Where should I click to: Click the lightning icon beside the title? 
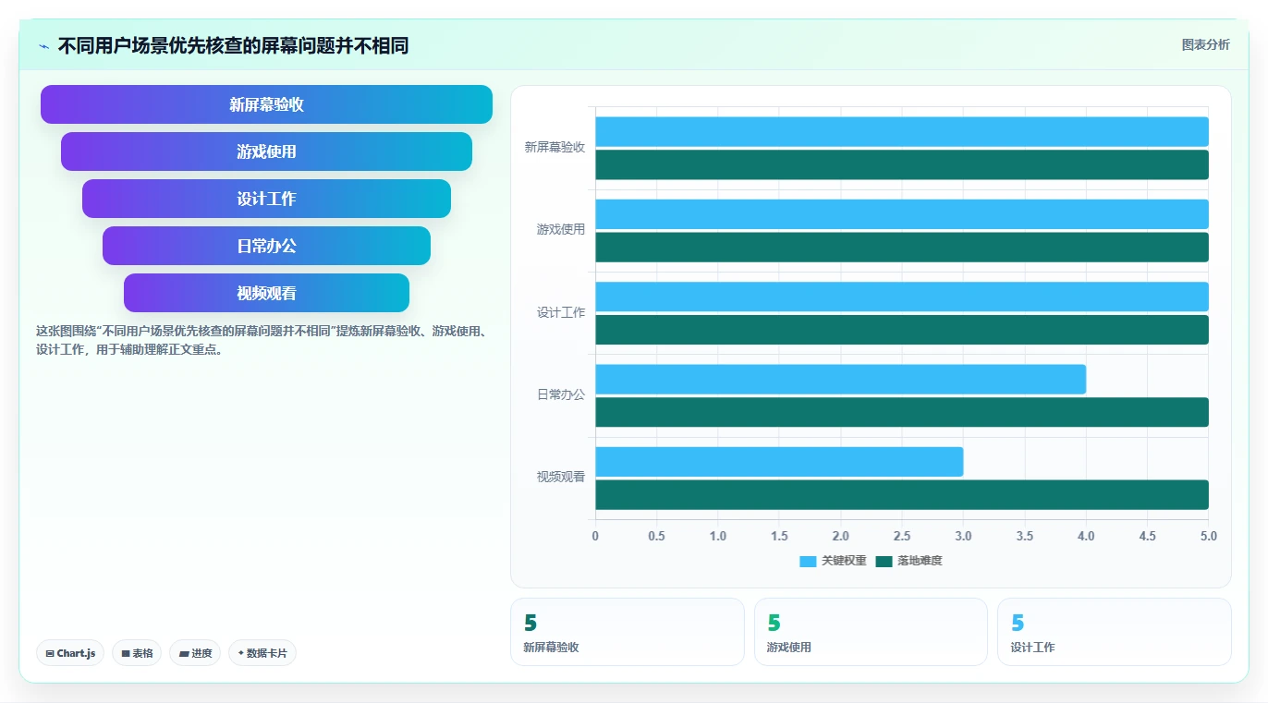[x=43, y=46]
